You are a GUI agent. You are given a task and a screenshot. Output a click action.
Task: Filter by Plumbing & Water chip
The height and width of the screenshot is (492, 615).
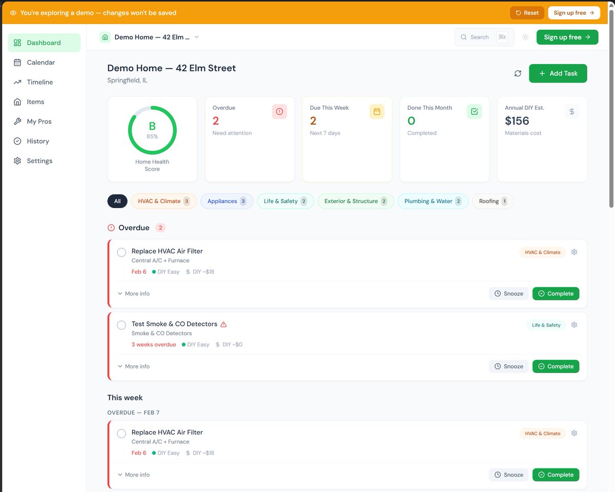(x=433, y=201)
